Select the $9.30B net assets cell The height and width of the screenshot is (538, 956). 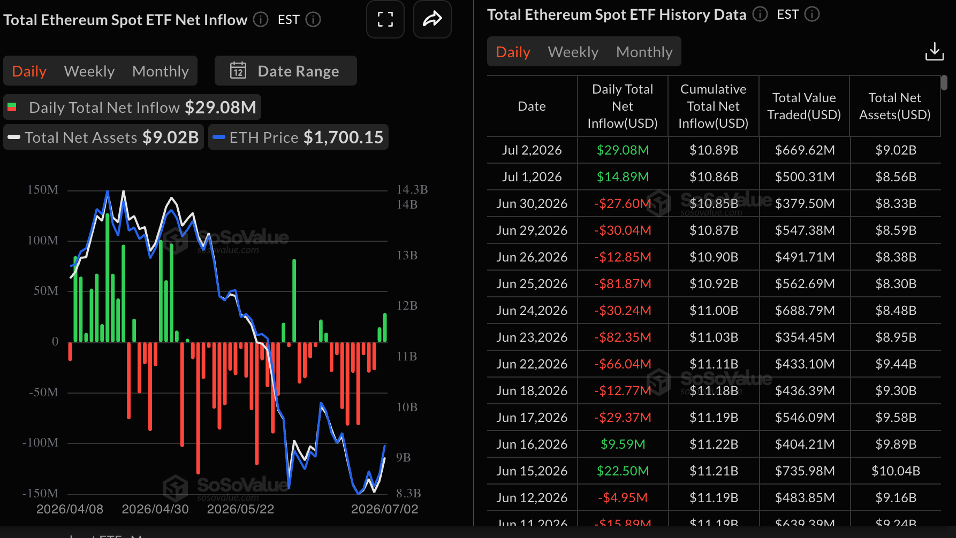tap(896, 391)
